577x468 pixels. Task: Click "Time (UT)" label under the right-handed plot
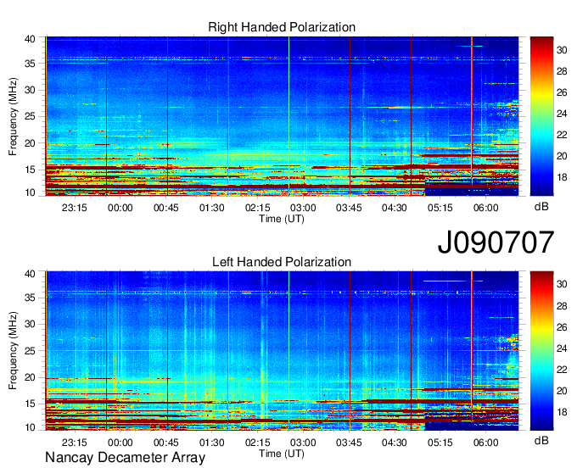[282, 219]
